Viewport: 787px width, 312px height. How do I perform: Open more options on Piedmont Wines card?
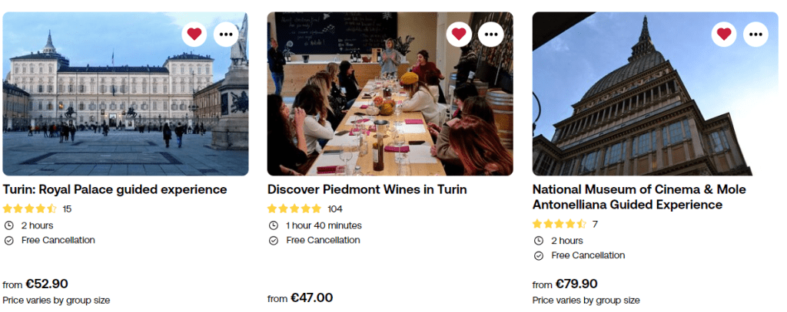(490, 34)
